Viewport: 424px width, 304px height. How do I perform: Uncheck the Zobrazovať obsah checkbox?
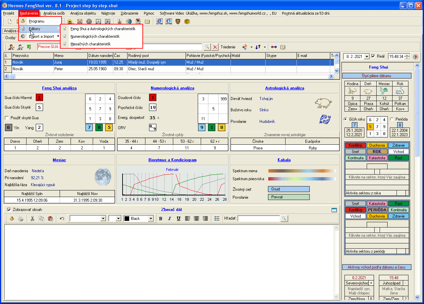point(9,210)
